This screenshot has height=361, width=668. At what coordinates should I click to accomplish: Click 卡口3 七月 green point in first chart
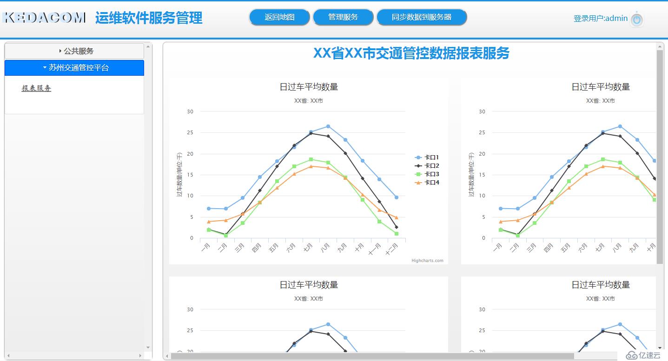click(311, 159)
